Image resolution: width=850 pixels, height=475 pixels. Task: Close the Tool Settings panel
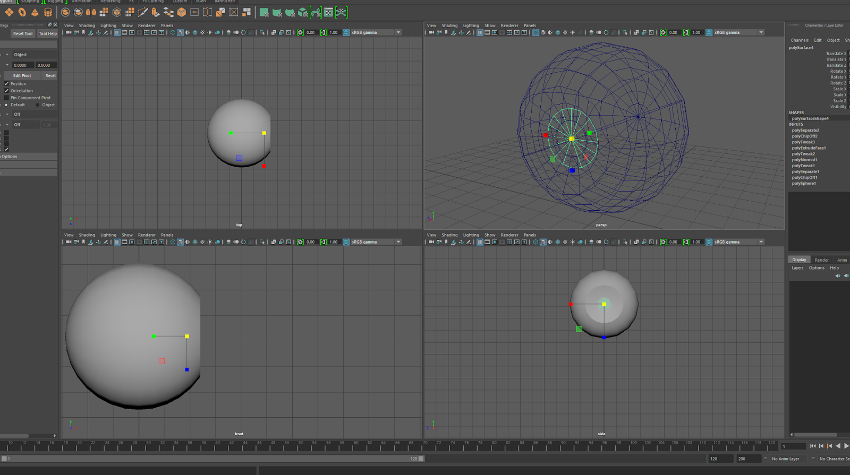55,25
